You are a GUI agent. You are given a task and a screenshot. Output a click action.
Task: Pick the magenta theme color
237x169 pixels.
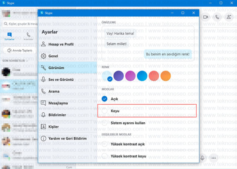130,76
